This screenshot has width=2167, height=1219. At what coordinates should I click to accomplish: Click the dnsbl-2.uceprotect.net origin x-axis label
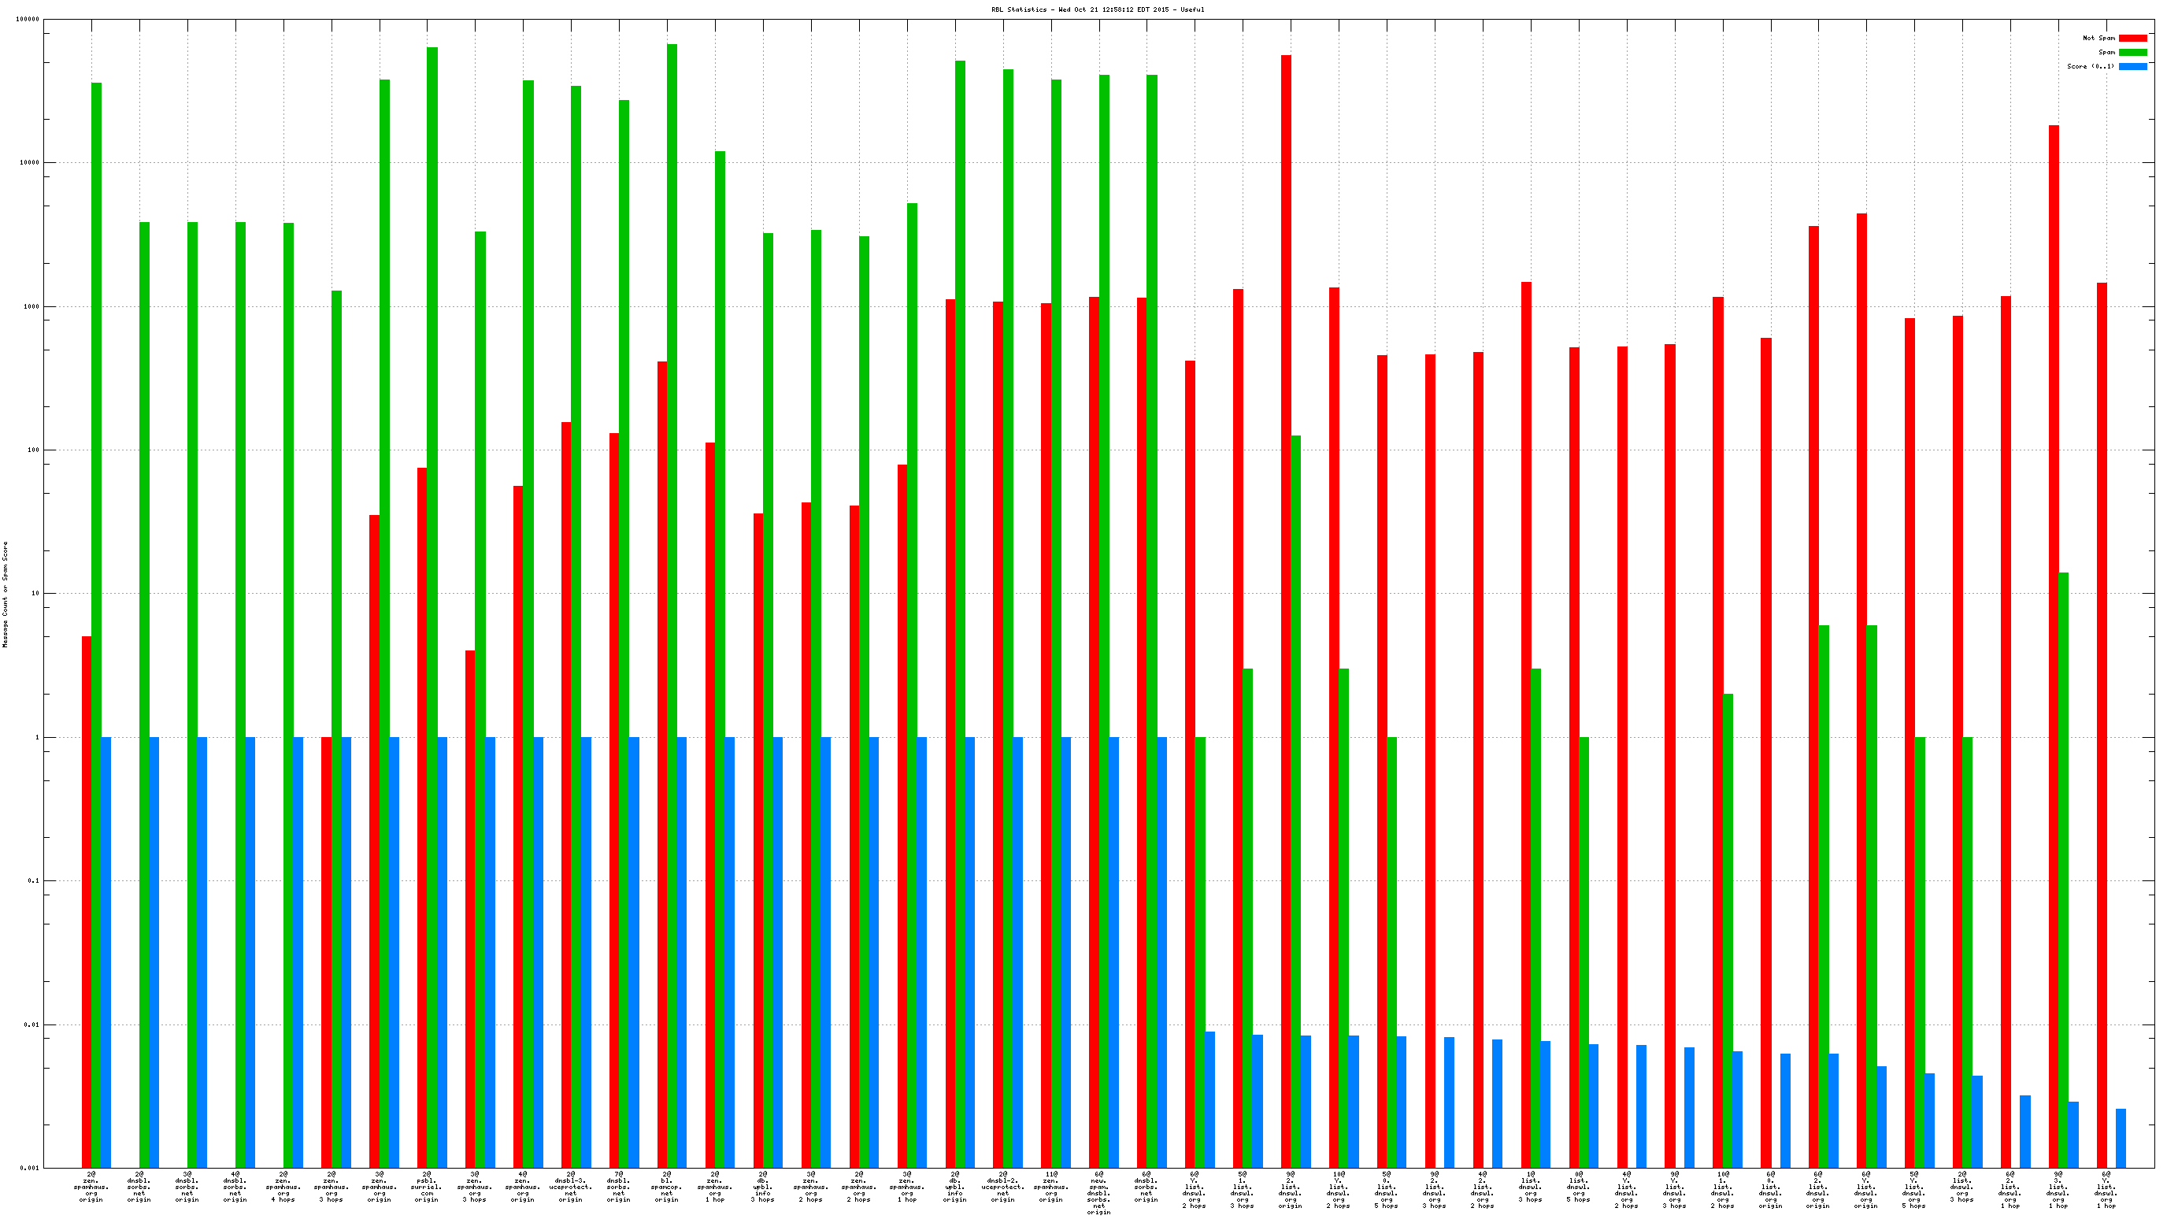(1002, 1186)
